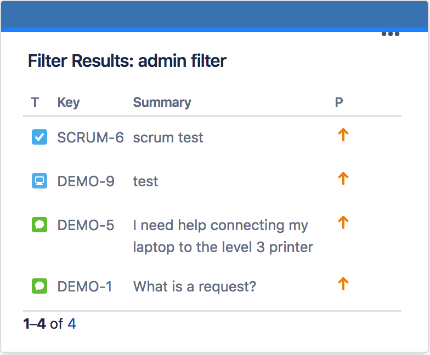Screen dimensions: 430x355
Task: Sort results by Summary column header
Action: [162, 102]
